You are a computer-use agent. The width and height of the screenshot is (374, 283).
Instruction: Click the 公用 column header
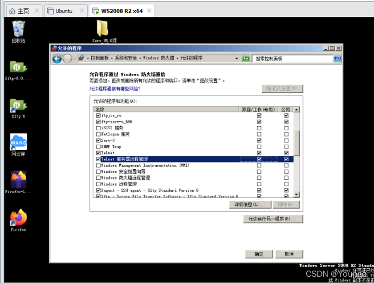click(286, 109)
